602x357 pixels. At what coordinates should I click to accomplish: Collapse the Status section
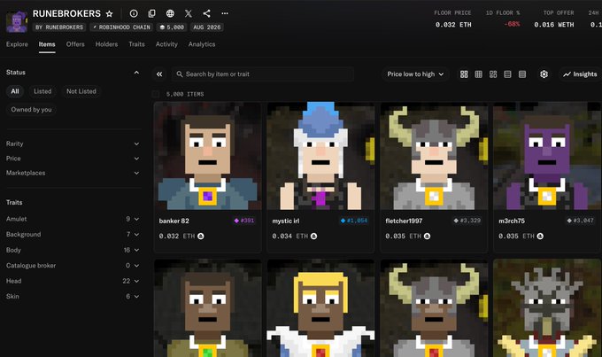[x=136, y=73]
